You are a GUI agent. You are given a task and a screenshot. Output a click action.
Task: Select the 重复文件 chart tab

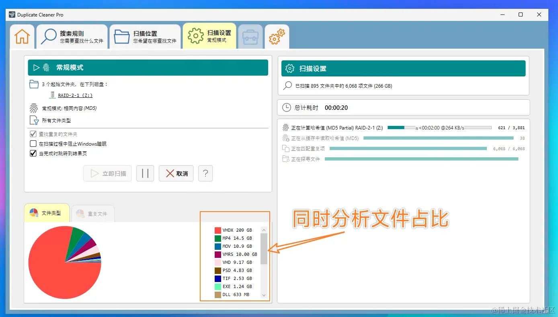click(93, 214)
